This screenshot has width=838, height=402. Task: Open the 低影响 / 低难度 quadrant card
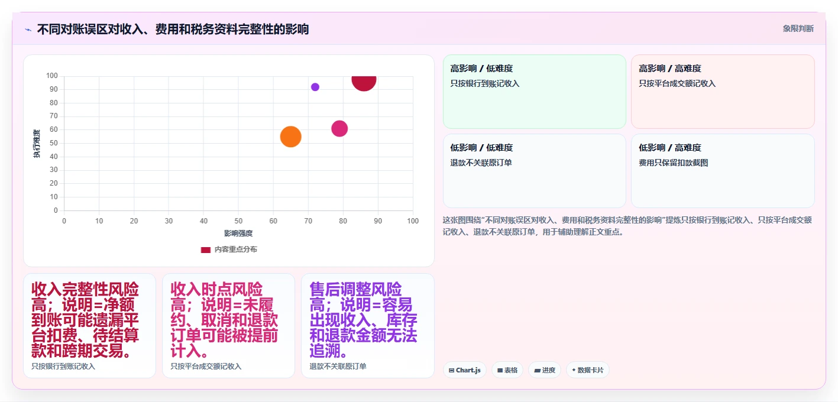click(x=534, y=171)
